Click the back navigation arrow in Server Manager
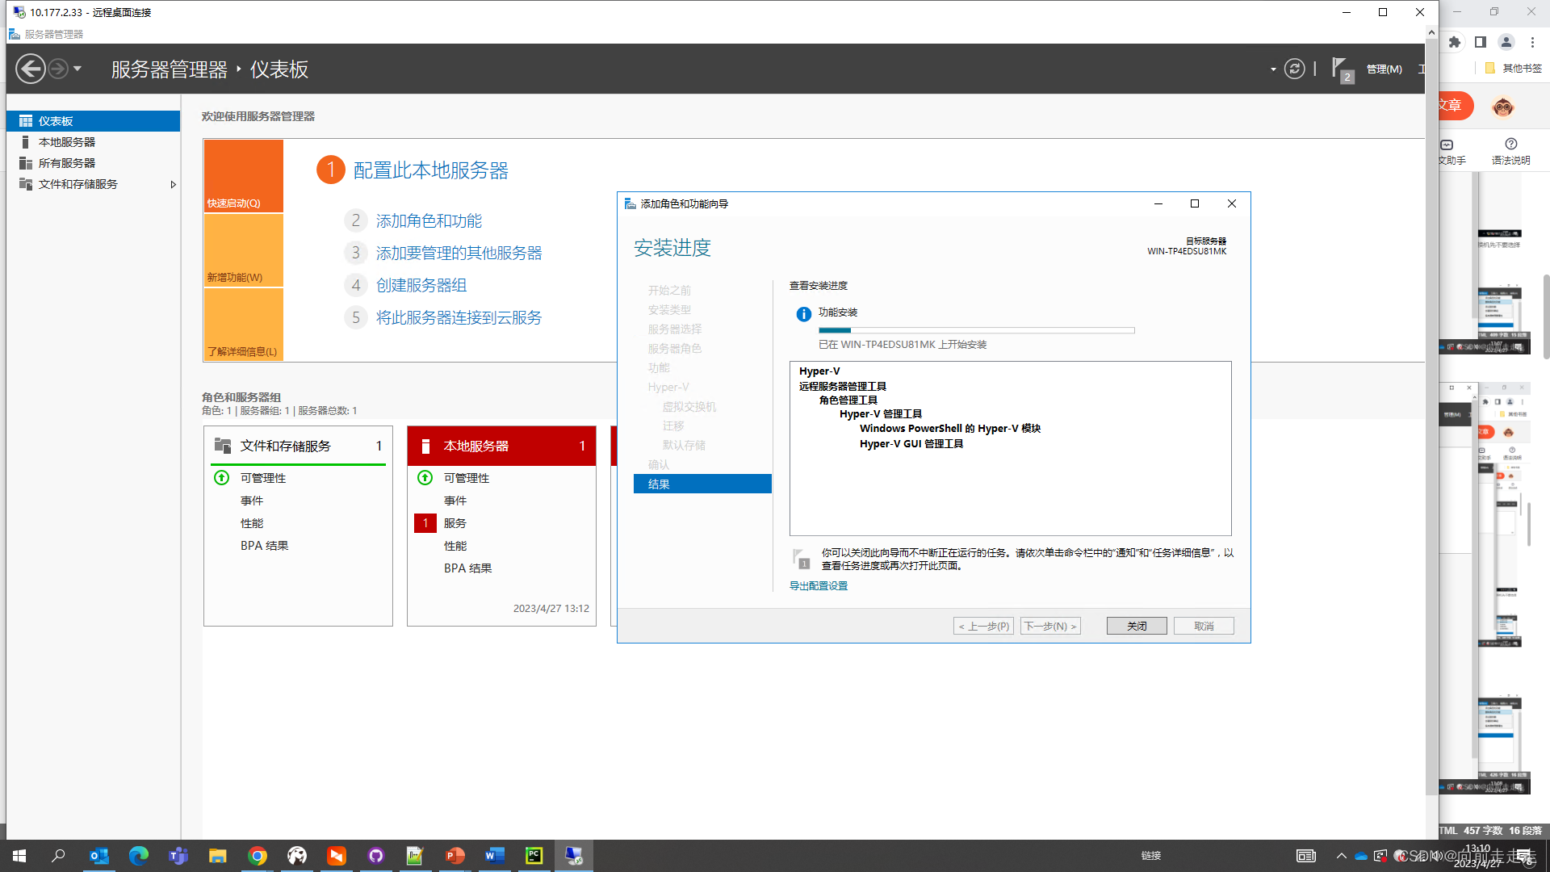The width and height of the screenshot is (1550, 872). point(31,69)
